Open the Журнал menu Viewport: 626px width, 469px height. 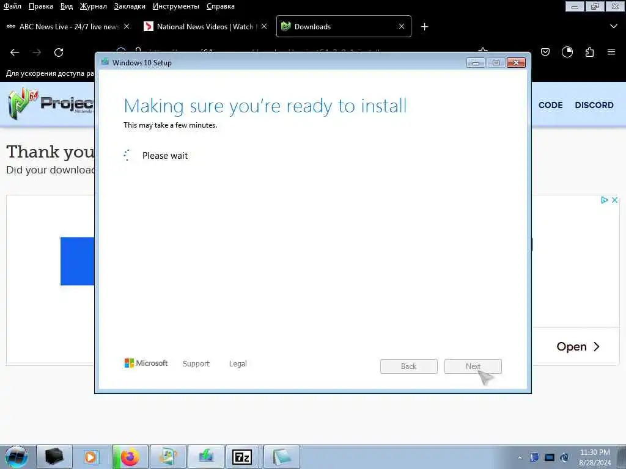(x=93, y=6)
